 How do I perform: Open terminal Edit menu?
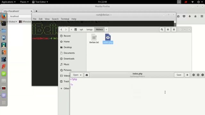(x=41, y=19)
